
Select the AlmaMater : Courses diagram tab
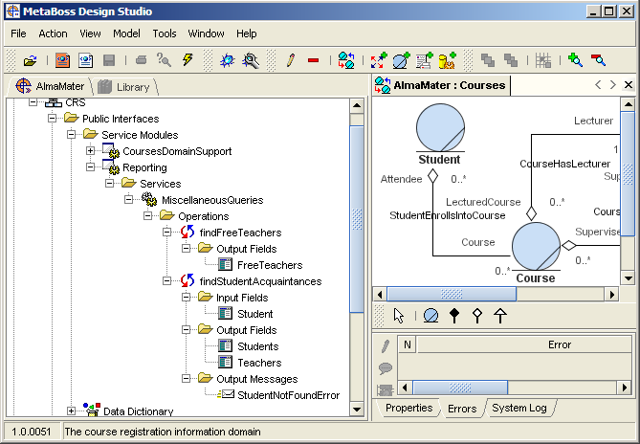(440, 85)
